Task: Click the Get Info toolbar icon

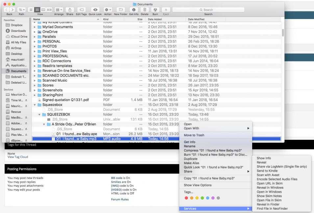Action: tap(134, 10)
